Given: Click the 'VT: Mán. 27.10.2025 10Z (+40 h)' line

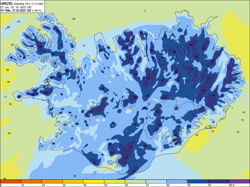Looking at the screenshot, I should 21,10.
